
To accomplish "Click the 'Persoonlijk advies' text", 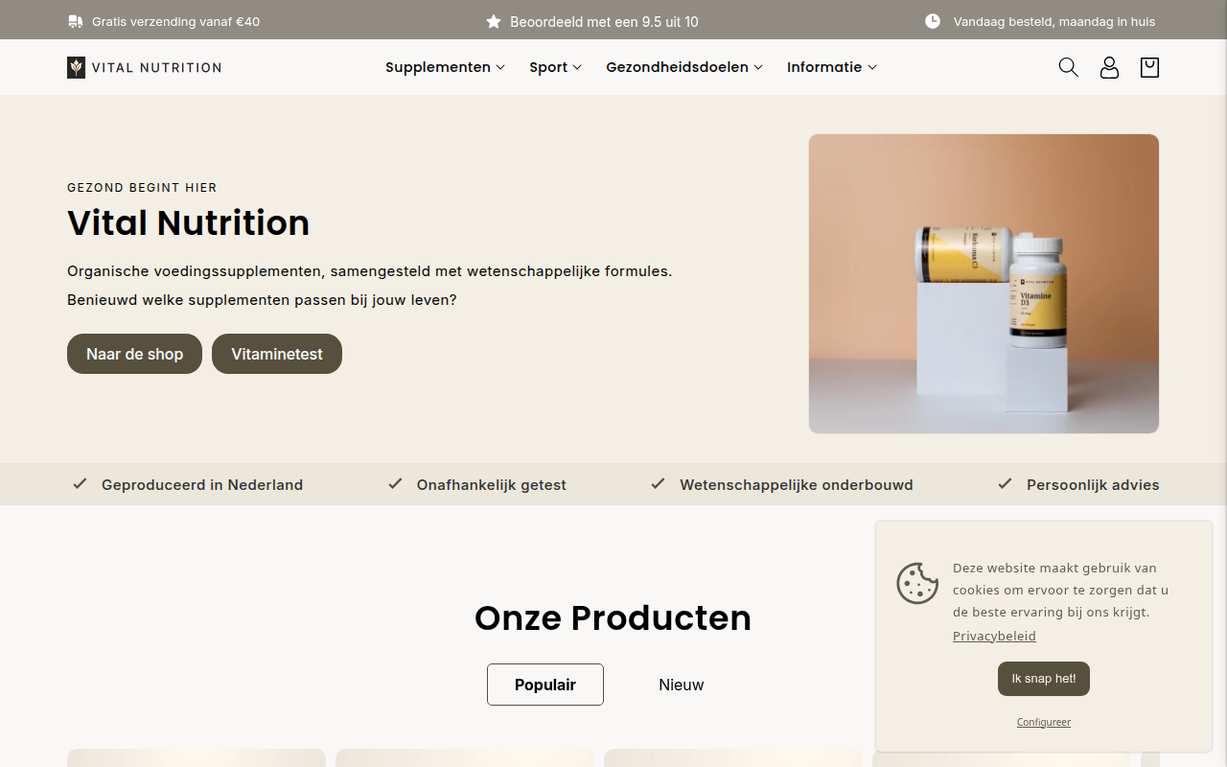I will (1093, 485).
